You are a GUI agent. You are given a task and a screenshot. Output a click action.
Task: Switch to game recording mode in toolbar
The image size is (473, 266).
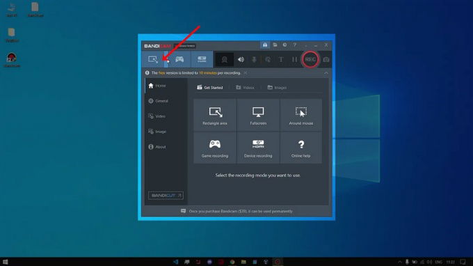coord(179,59)
